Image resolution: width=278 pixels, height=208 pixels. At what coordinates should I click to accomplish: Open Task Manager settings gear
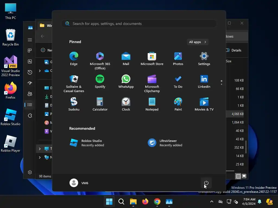click(30, 172)
